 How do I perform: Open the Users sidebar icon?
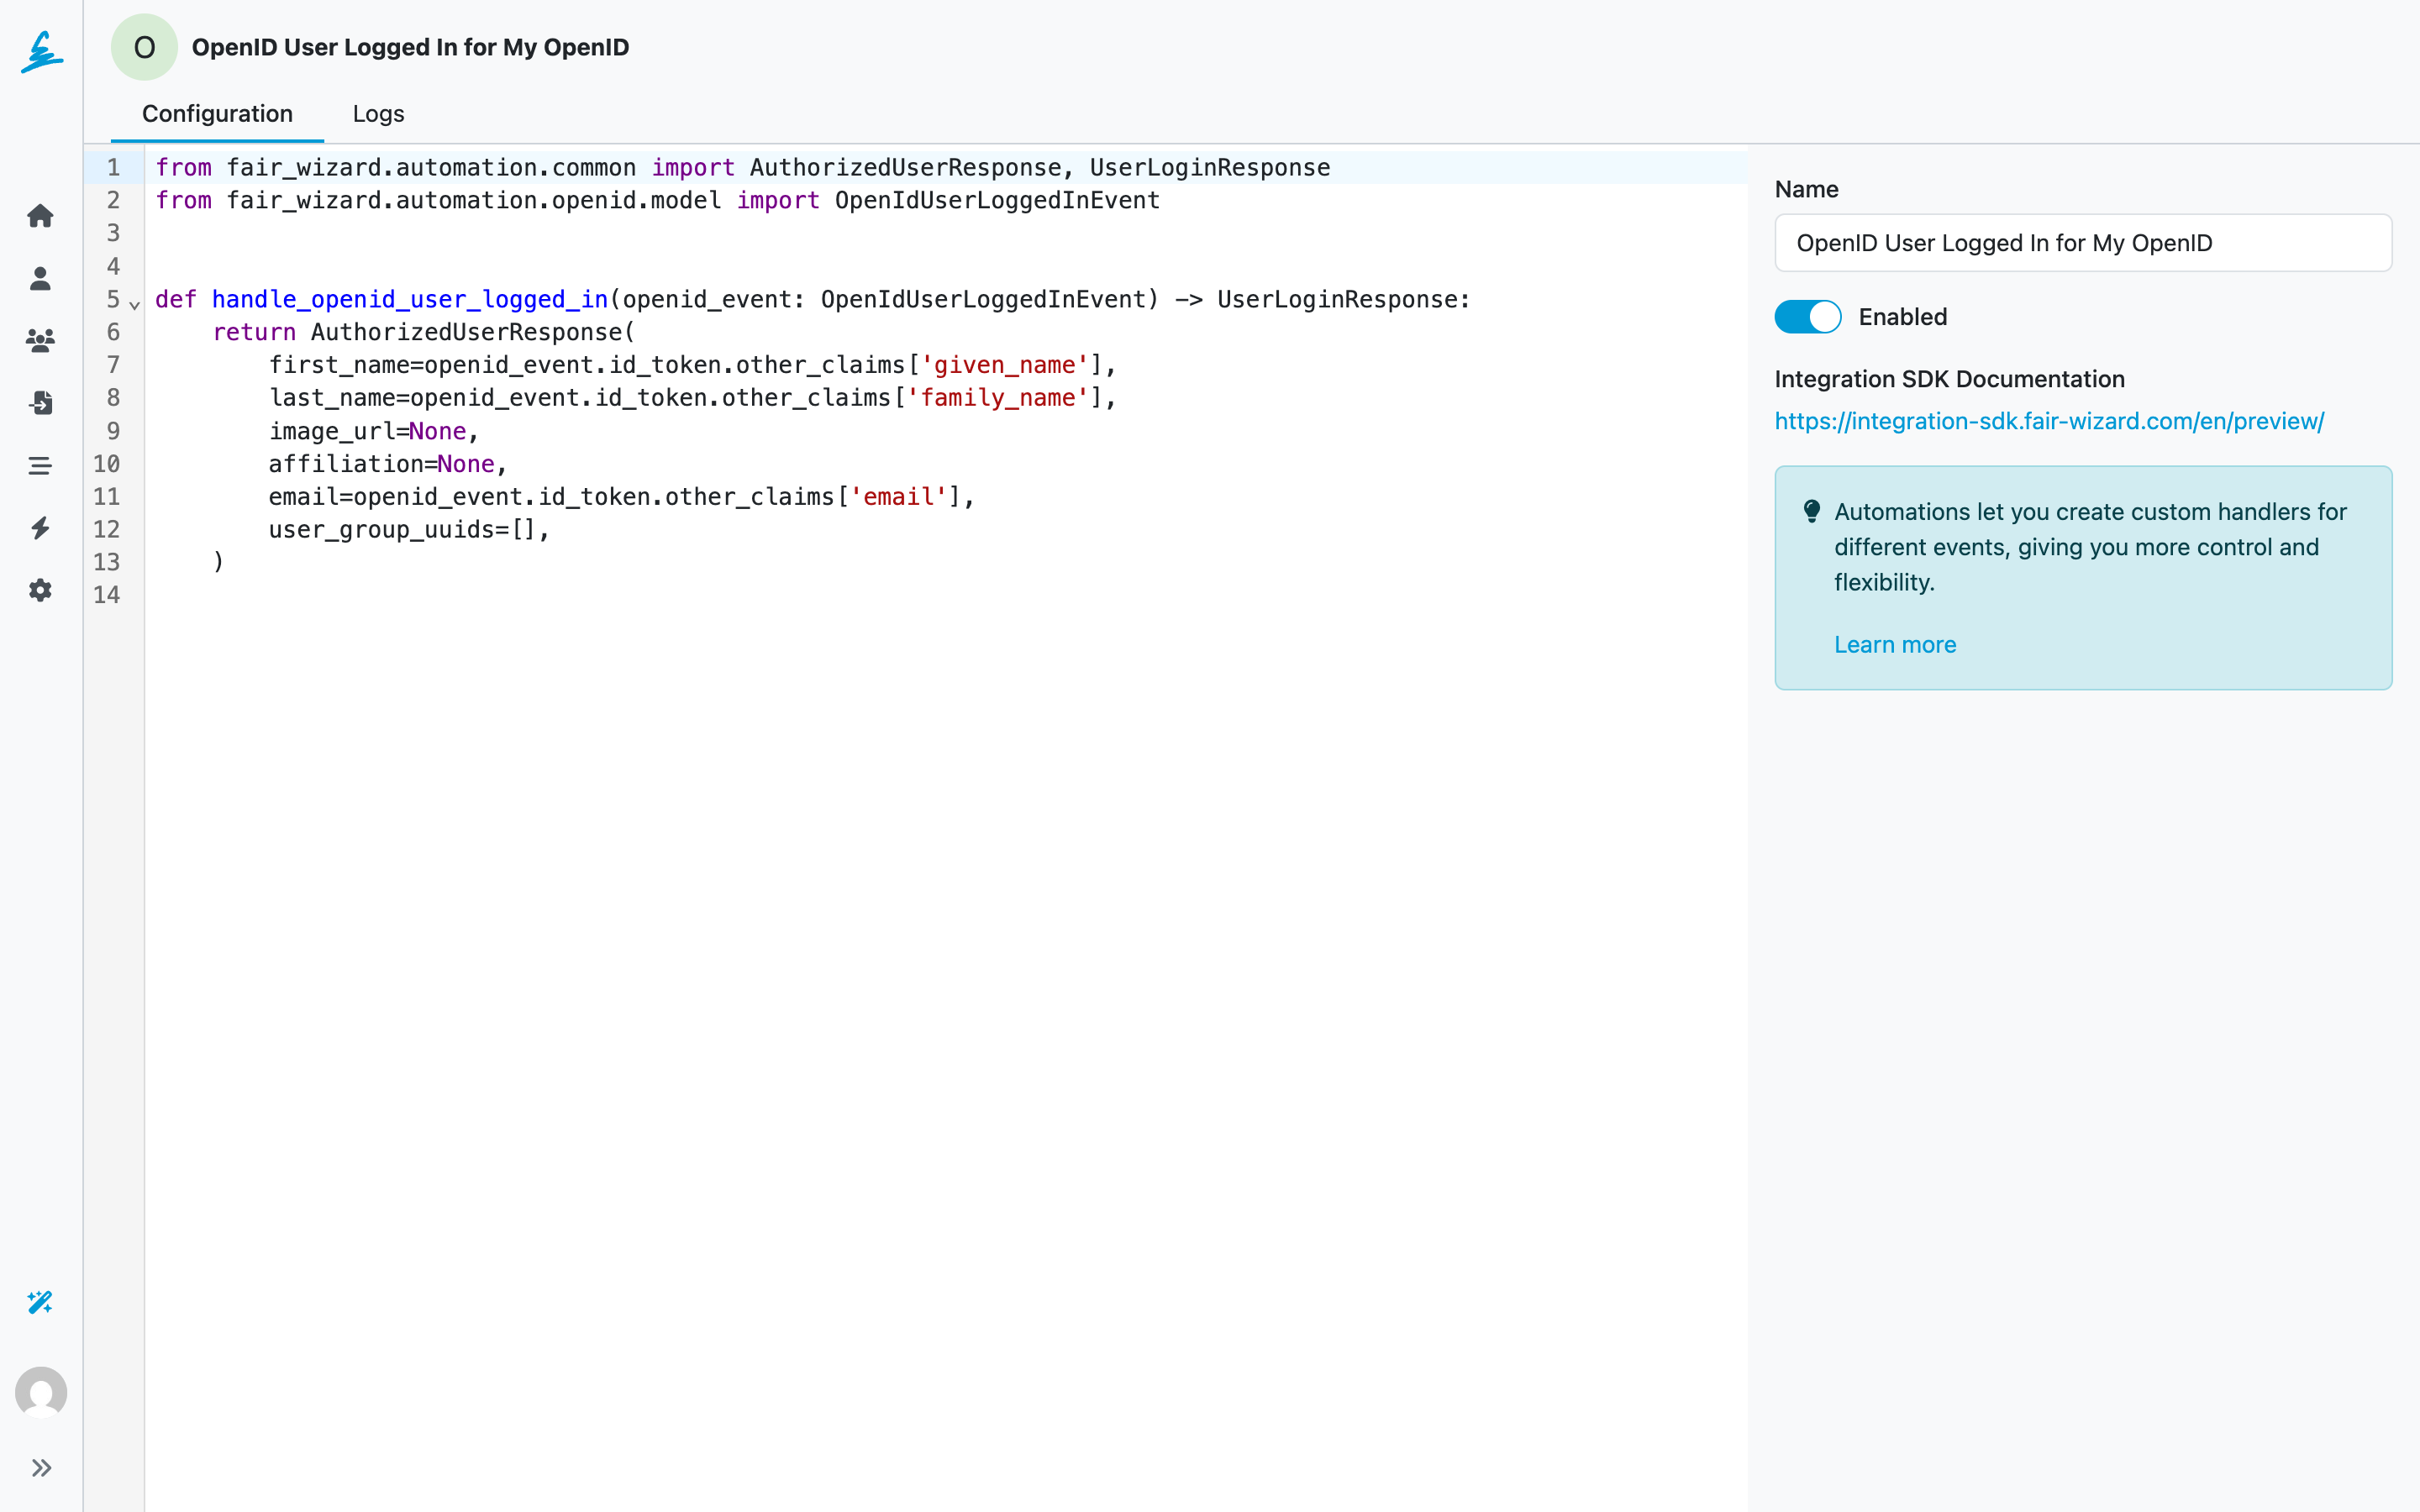click(x=40, y=278)
